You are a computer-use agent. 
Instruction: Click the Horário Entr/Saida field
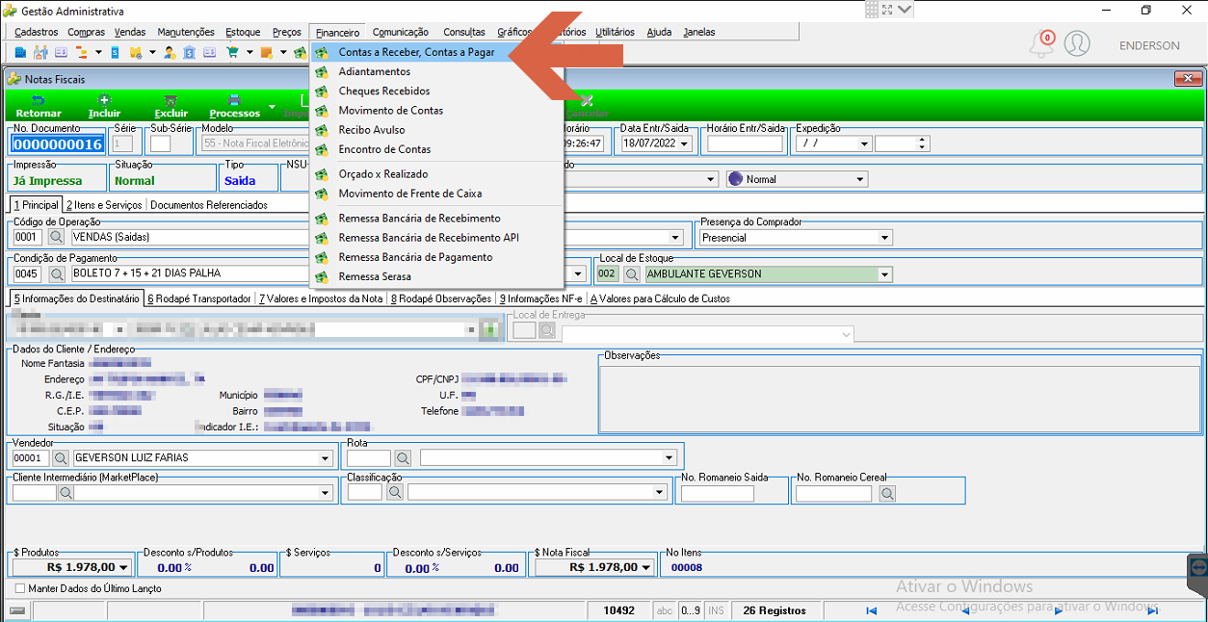pyautogui.click(x=745, y=143)
